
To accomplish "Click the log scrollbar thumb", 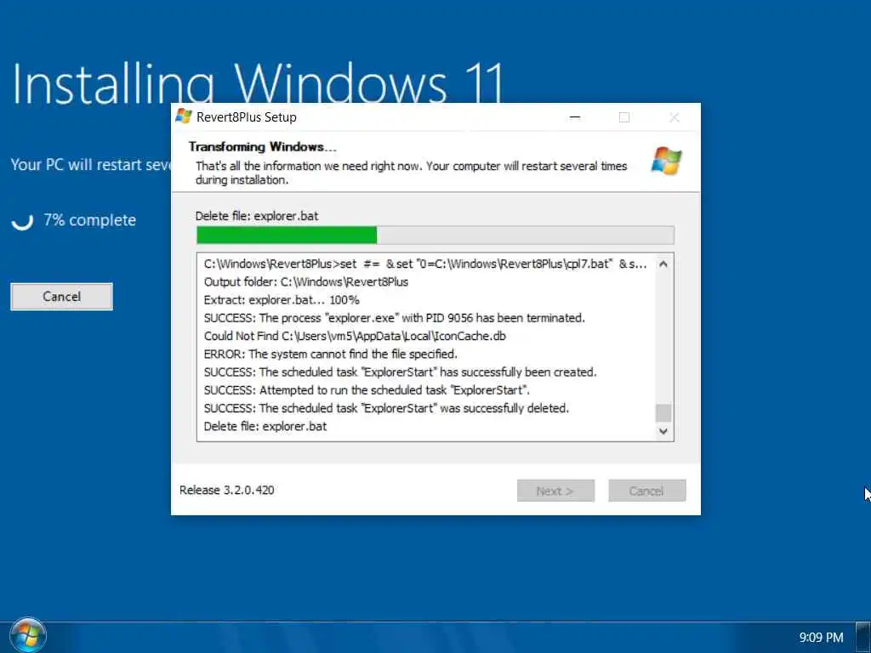I will point(663,412).
